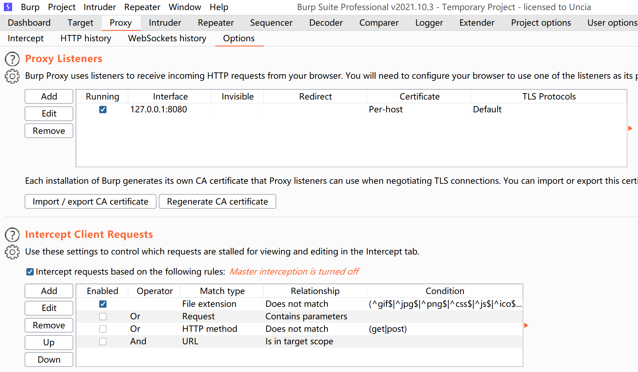Open the Repeater menu in menu bar
This screenshot has height=372, width=638.
[142, 7]
